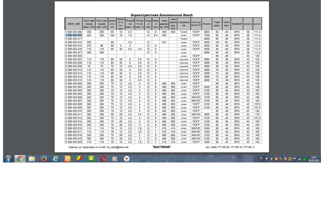This screenshot has height=200, width=321.
Task: Open Internet Explorer from the taskbar
Action: tap(55, 159)
